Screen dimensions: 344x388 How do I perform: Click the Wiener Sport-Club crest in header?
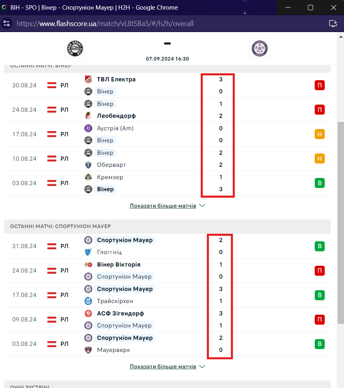[75, 48]
